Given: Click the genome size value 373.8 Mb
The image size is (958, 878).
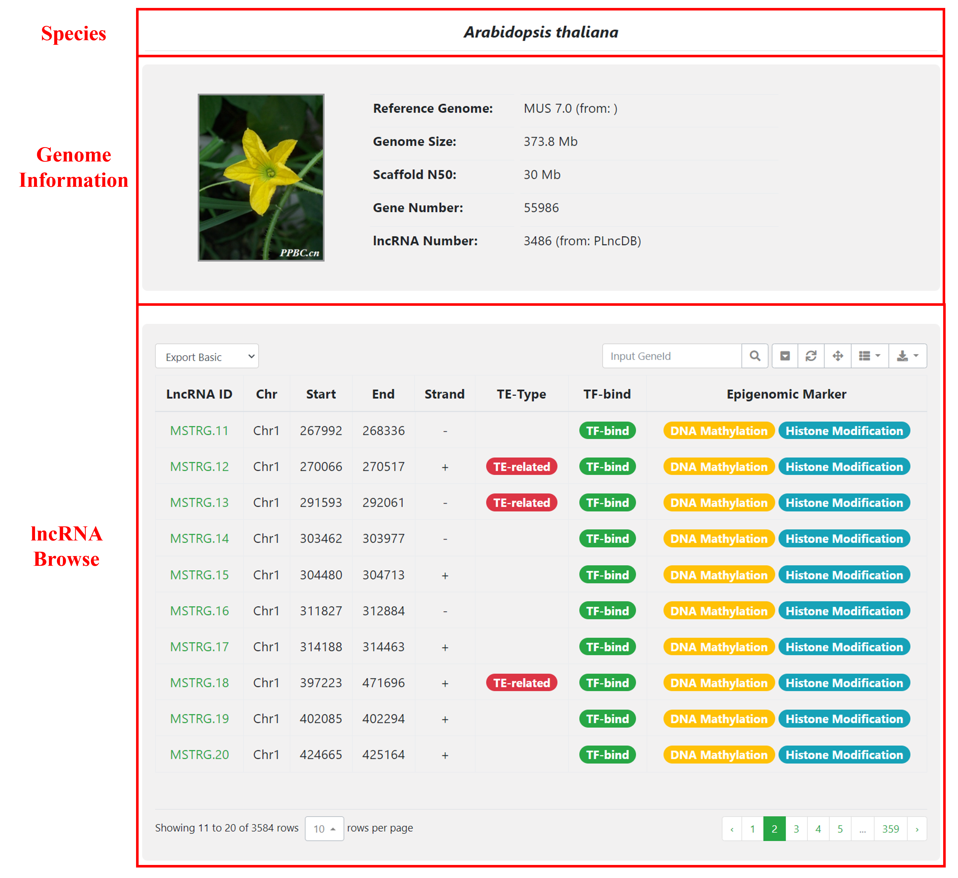Looking at the screenshot, I should (551, 142).
